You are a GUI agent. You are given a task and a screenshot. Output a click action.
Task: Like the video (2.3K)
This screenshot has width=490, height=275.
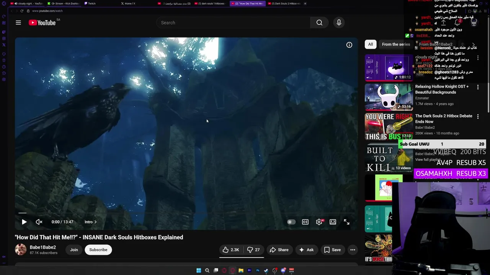[231, 250]
